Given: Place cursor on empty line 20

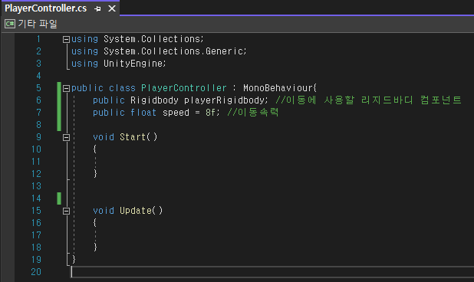Looking at the screenshot, I should (x=272, y=272).
